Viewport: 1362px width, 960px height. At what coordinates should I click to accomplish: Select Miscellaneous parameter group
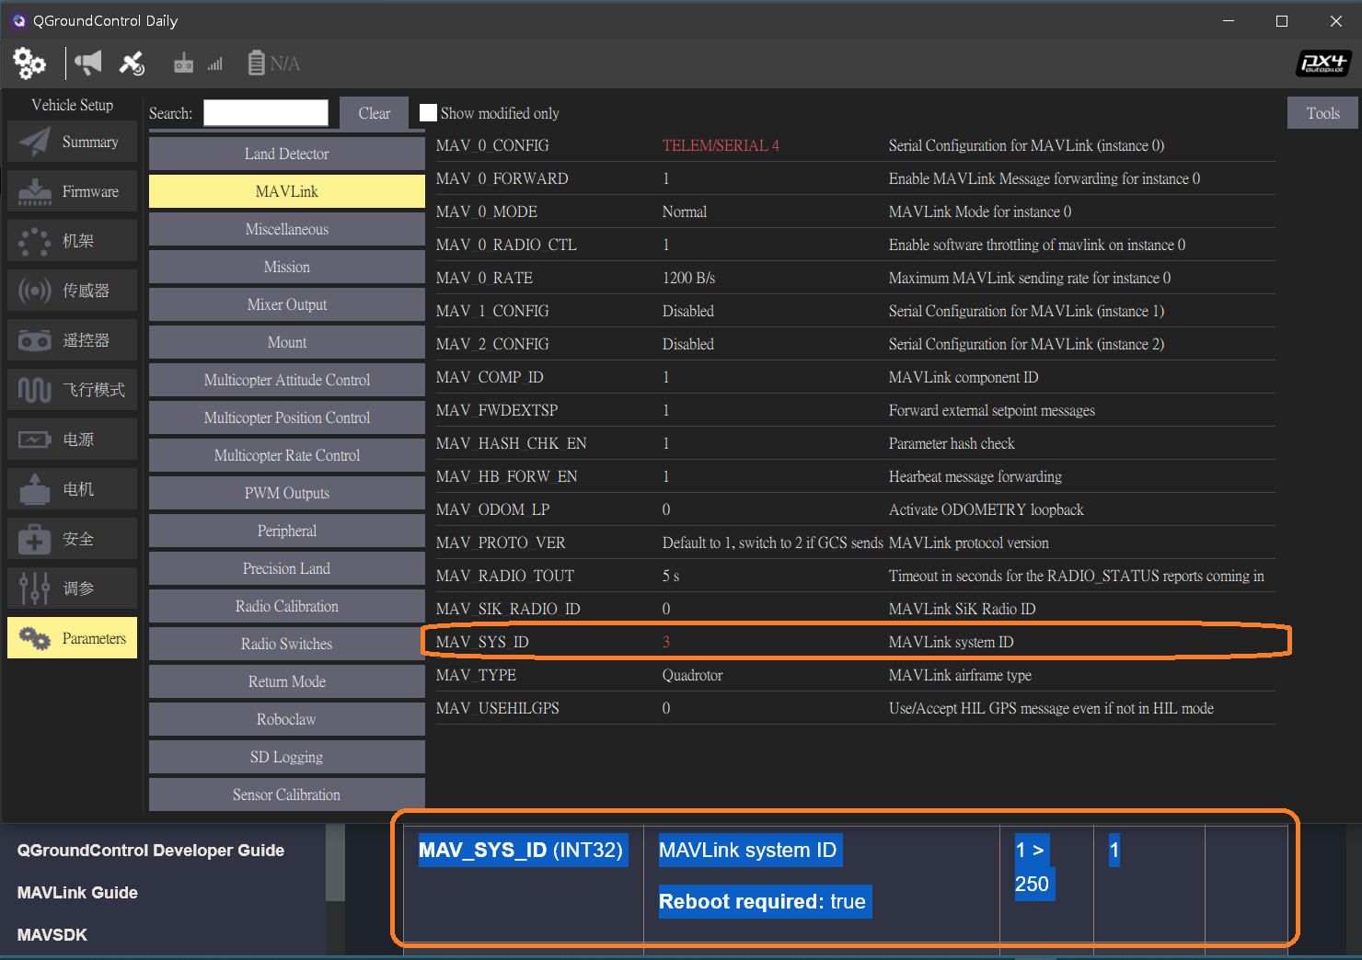click(287, 229)
